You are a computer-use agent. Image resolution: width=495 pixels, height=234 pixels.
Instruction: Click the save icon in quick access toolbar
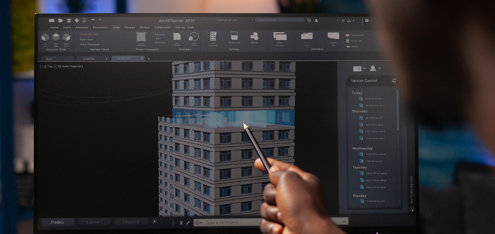click(69, 20)
